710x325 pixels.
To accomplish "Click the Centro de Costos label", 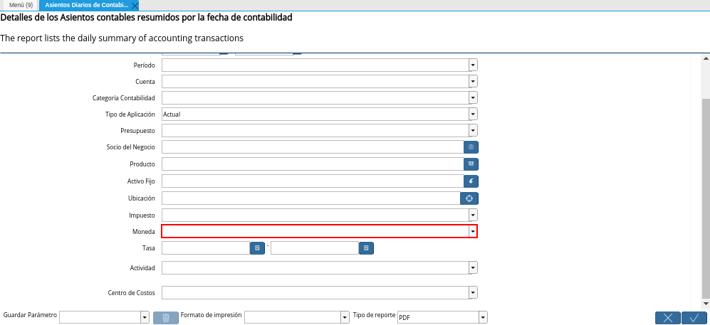I will pos(131,293).
